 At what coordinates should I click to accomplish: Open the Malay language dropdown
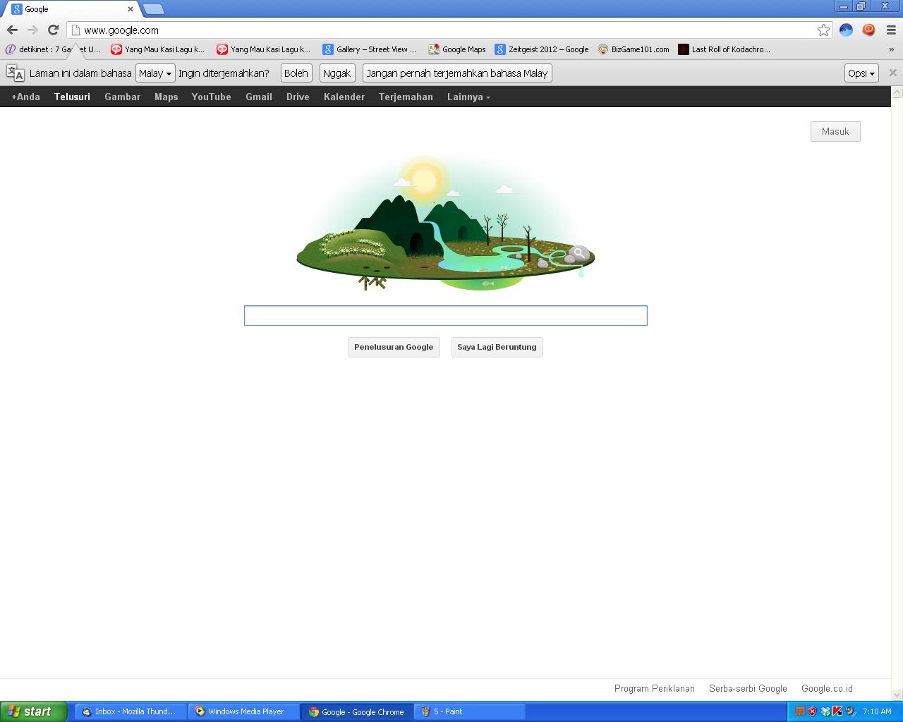[x=155, y=73]
